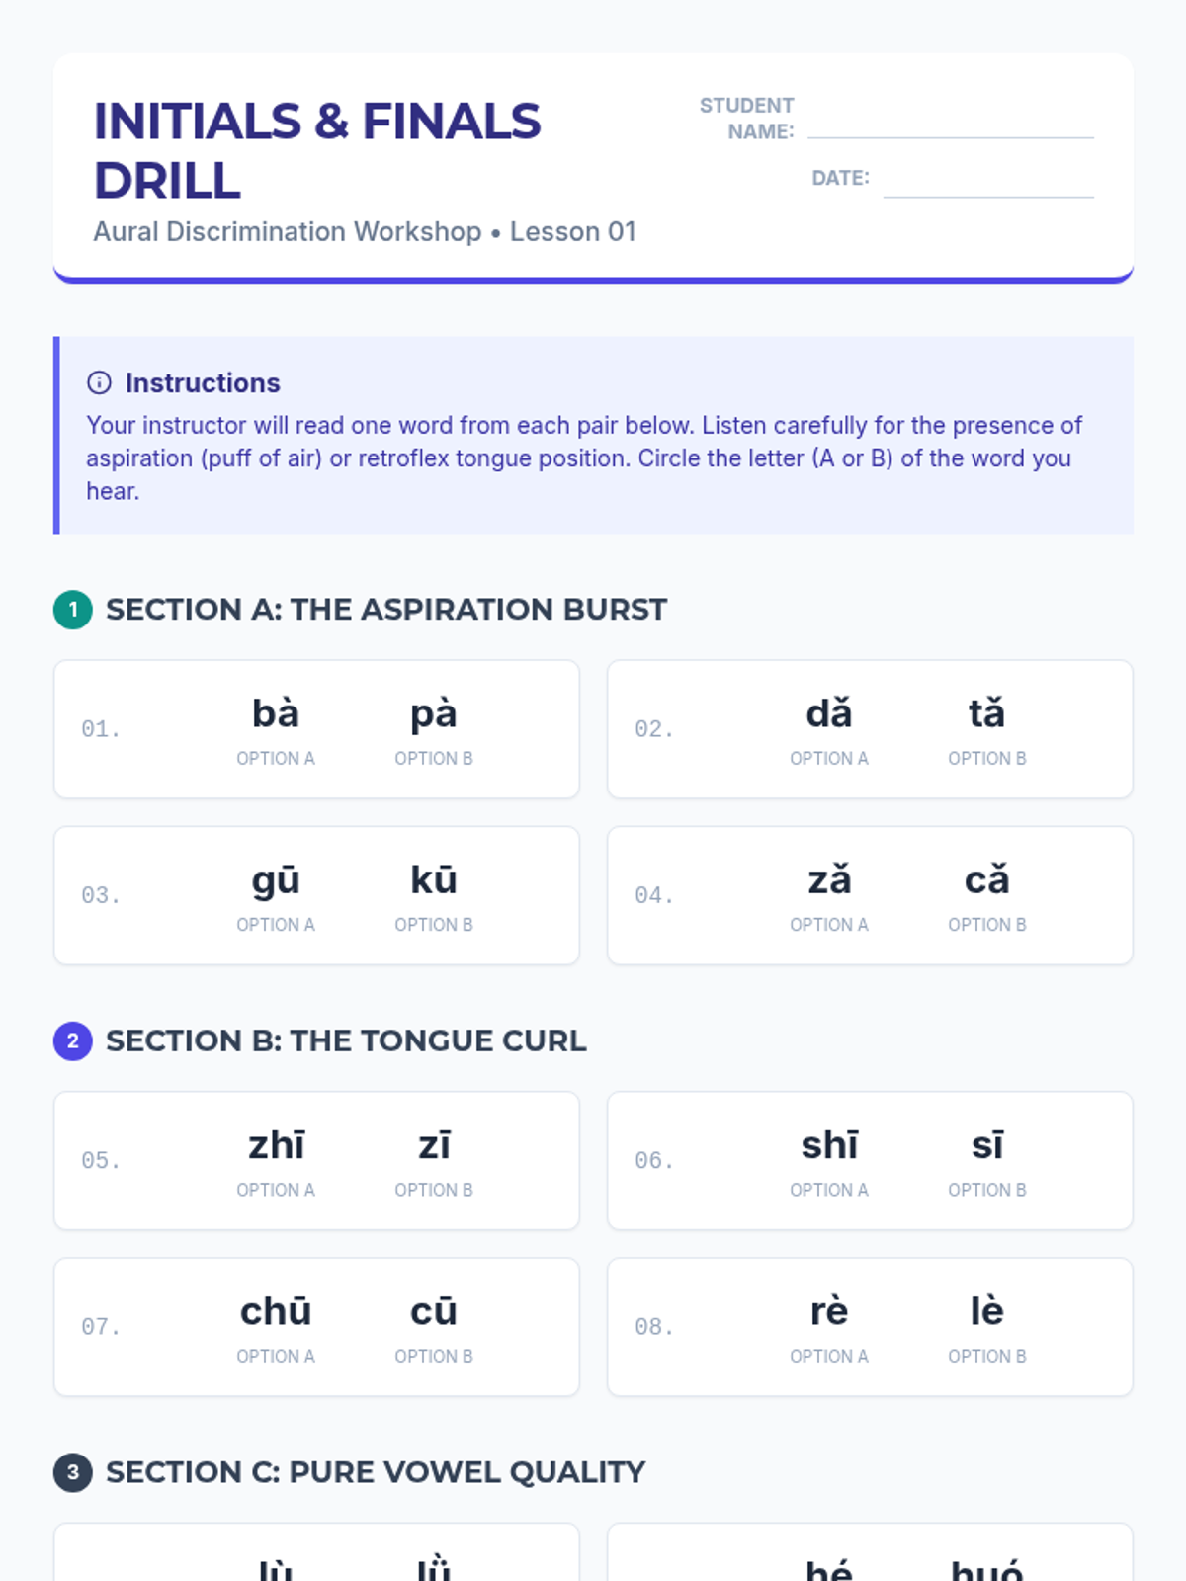Image resolution: width=1186 pixels, height=1581 pixels.
Task: Select option B pà in question 01
Action: point(434,728)
